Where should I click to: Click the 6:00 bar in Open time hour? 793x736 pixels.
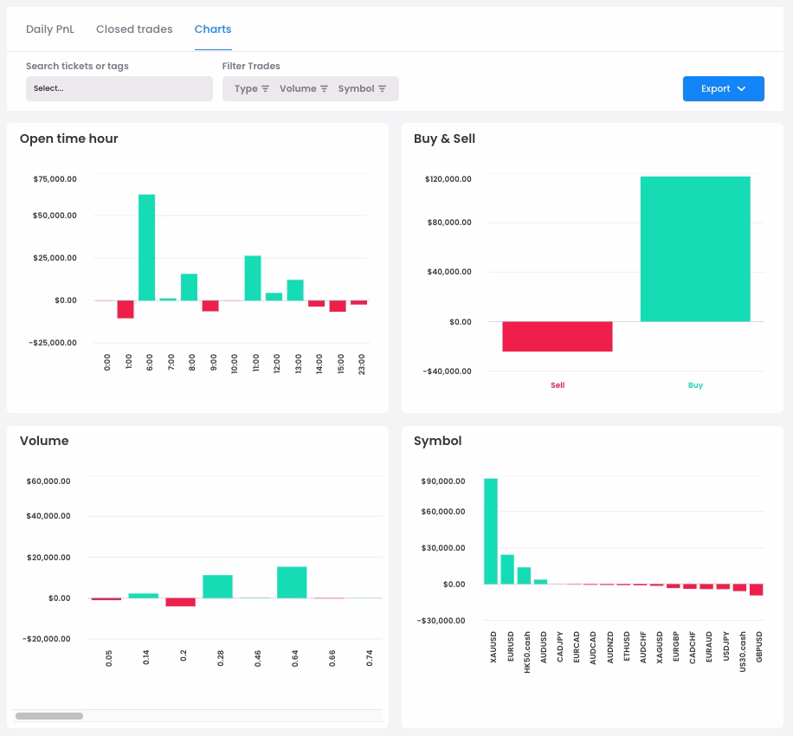coord(146,248)
